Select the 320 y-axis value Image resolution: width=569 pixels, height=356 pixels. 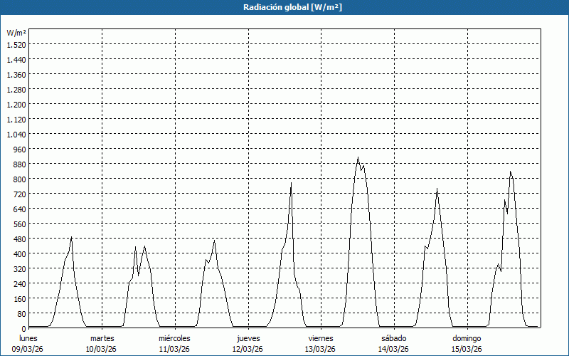point(20,269)
